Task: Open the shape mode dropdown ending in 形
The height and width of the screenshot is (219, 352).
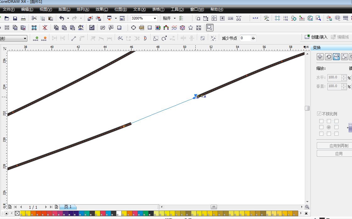Action: click(x=25, y=39)
